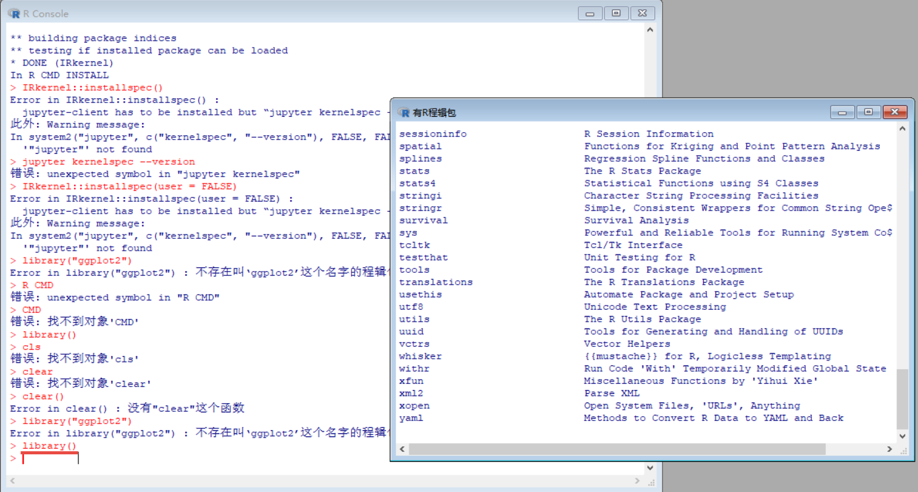Click the 'uuid' package name
918x492 pixels.
(x=411, y=331)
